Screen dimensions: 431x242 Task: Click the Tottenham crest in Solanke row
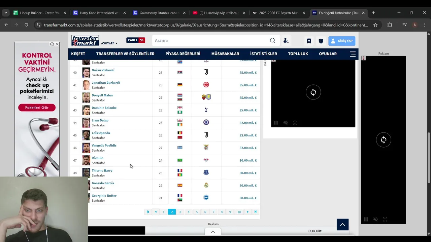pyautogui.click(x=206, y=110)
